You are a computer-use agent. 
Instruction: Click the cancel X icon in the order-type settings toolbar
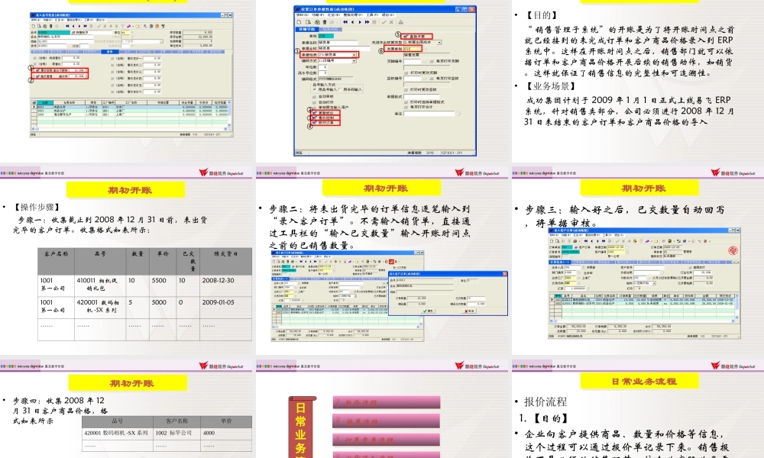[x=391, y=22]
